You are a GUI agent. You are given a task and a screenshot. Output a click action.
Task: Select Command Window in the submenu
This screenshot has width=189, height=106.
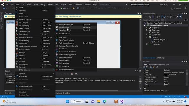(76, 24)
